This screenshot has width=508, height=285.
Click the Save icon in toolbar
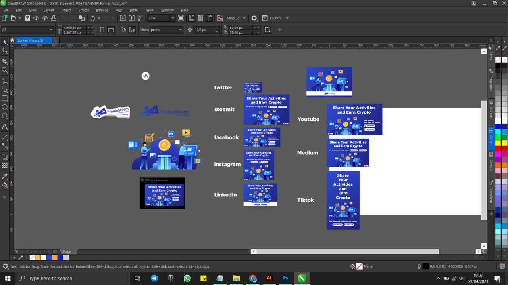(27, 18)
